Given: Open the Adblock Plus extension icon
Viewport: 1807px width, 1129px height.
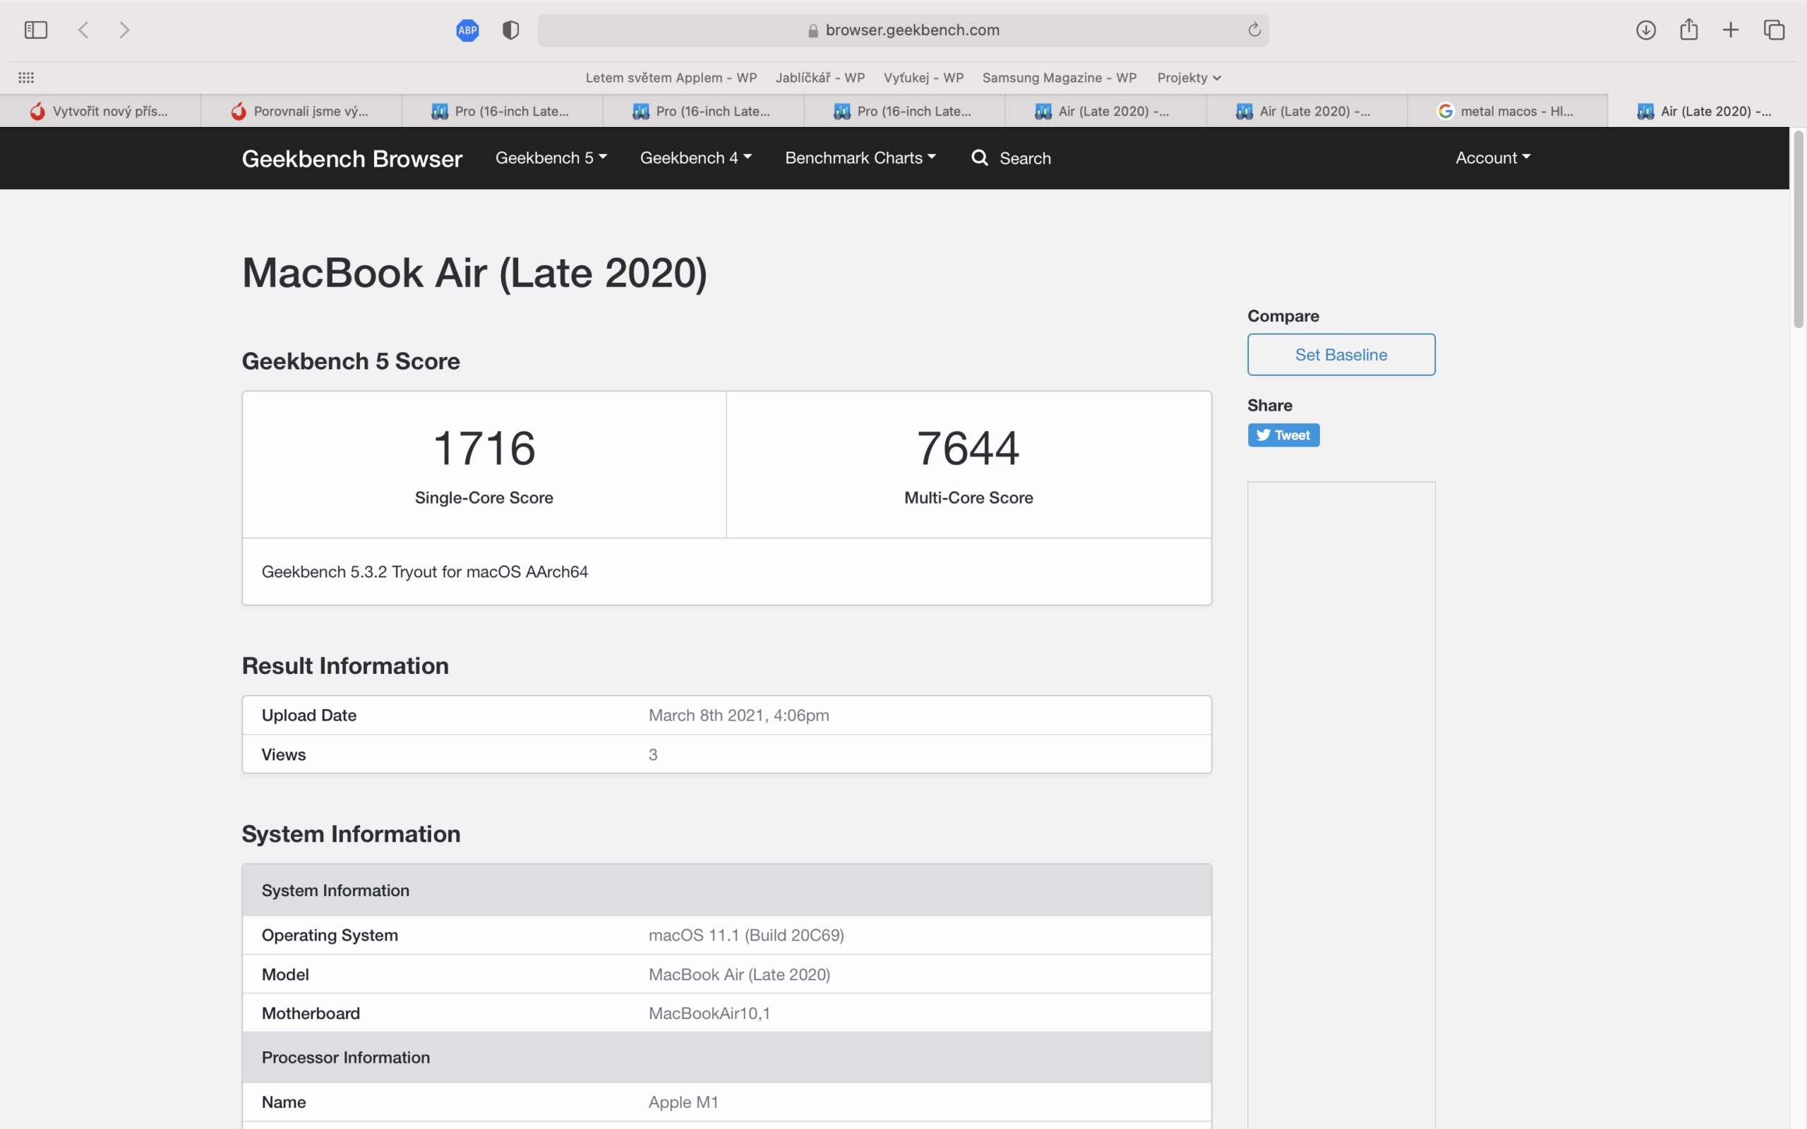Looking at the screenshot, I should point(467,30).
